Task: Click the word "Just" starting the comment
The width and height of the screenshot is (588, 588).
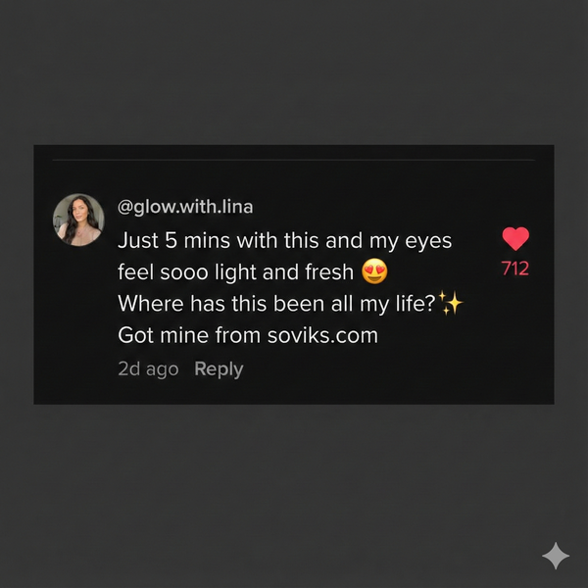Action: (138, 240)
